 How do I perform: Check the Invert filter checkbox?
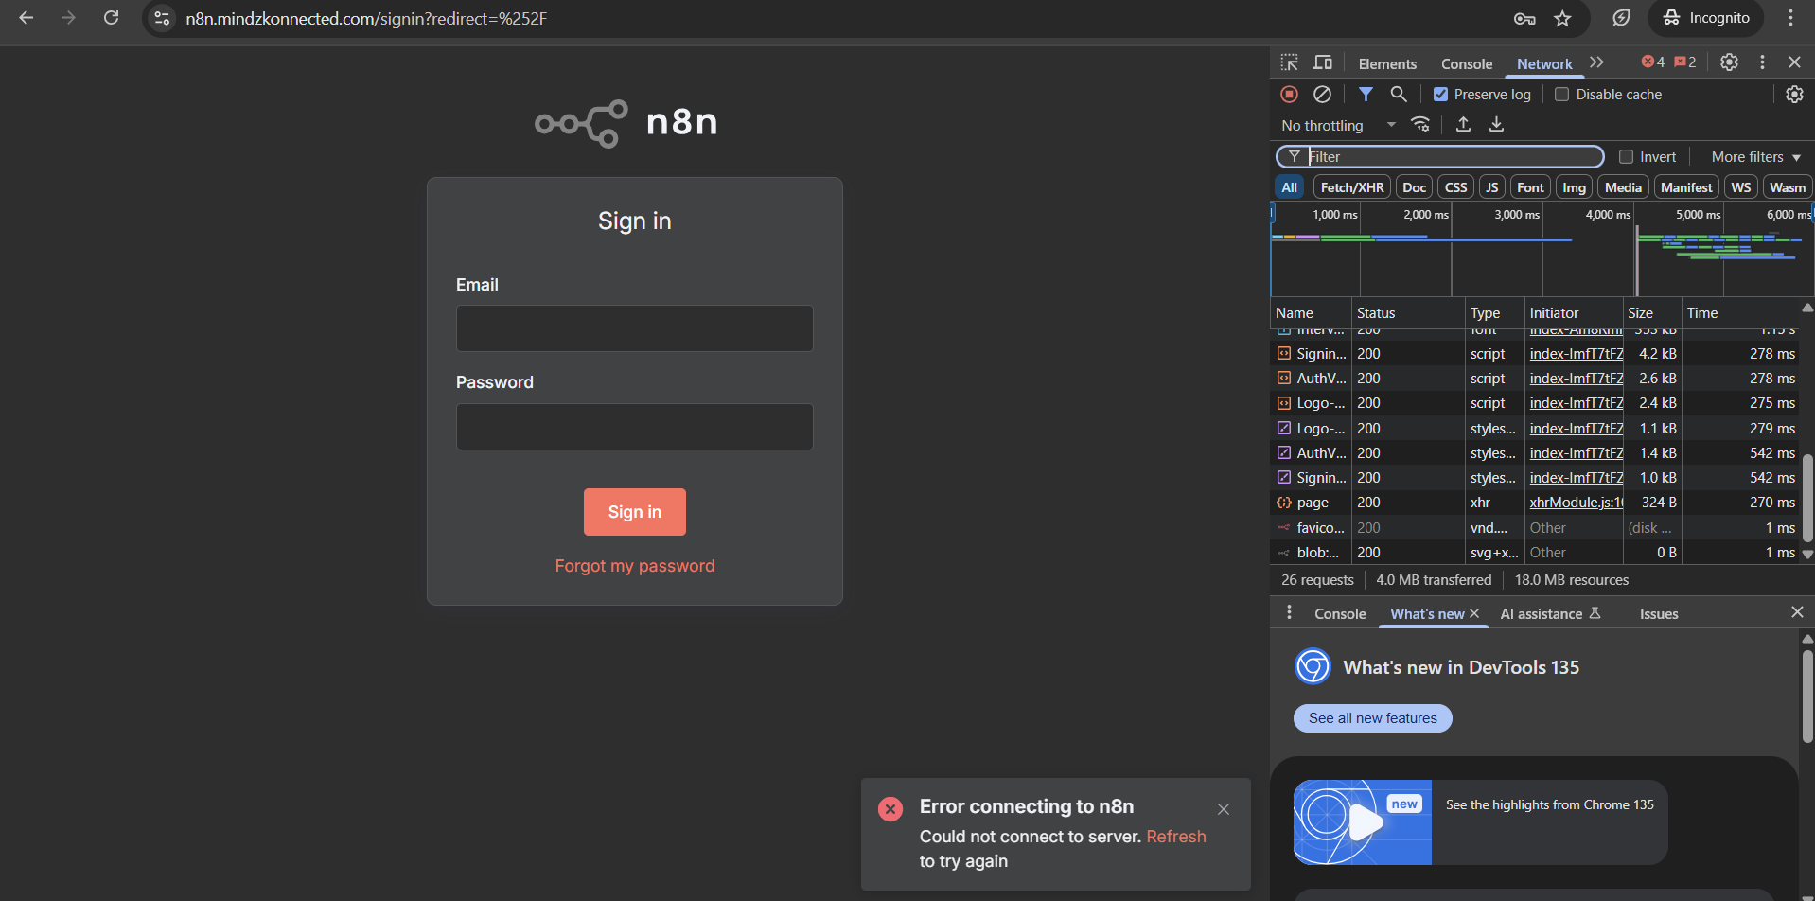tap(1626, 157)
